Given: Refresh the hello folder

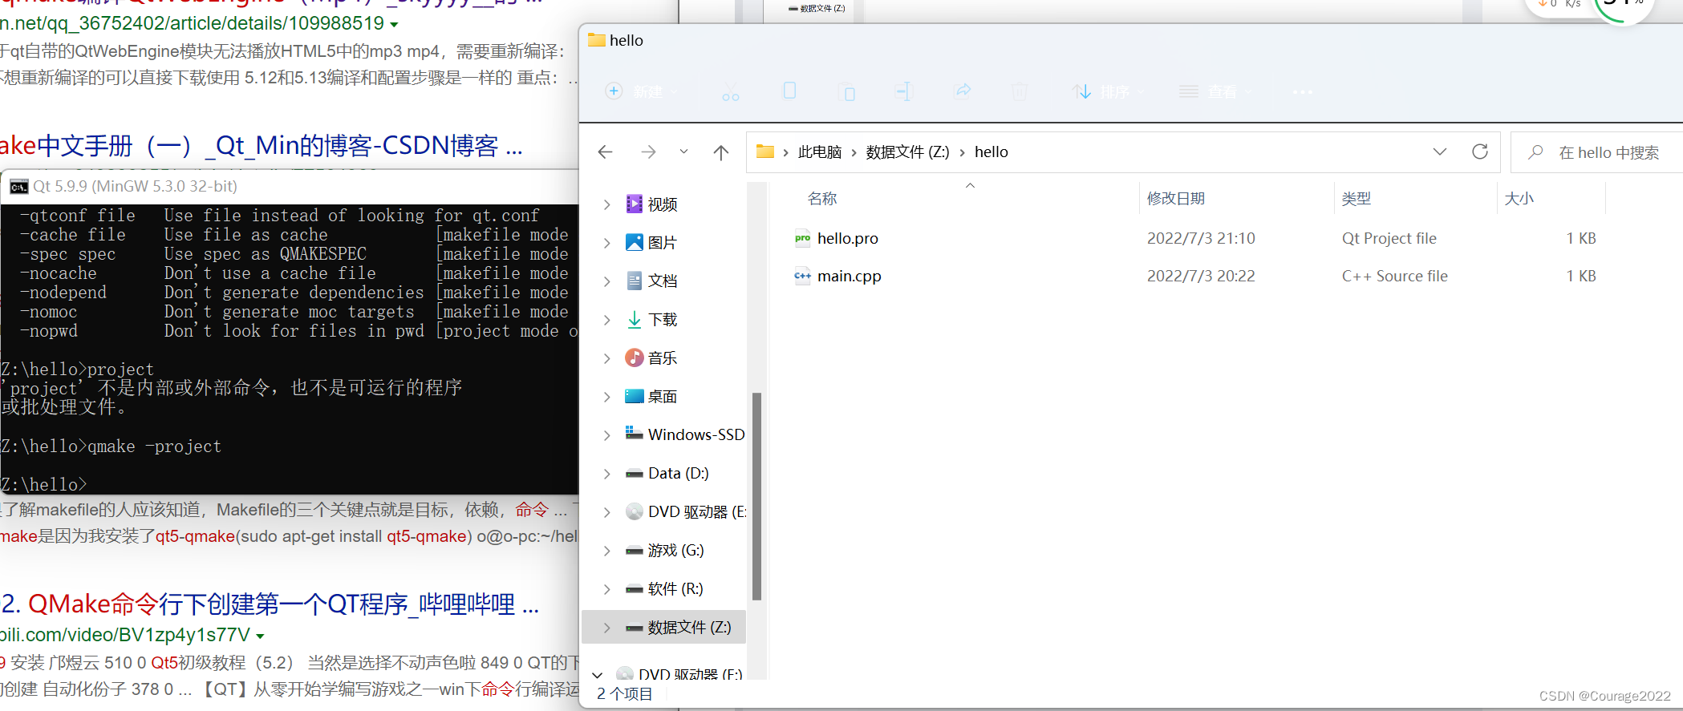Looking at the screenshot, I should (1480, 151).
